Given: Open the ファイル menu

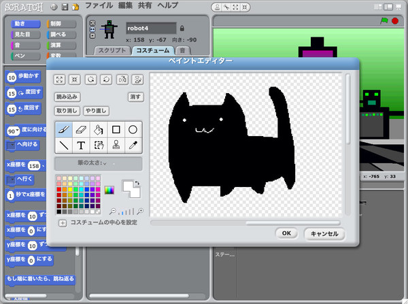Looking at the screenshot, I should pyautogui.click(x=99, y=5).
